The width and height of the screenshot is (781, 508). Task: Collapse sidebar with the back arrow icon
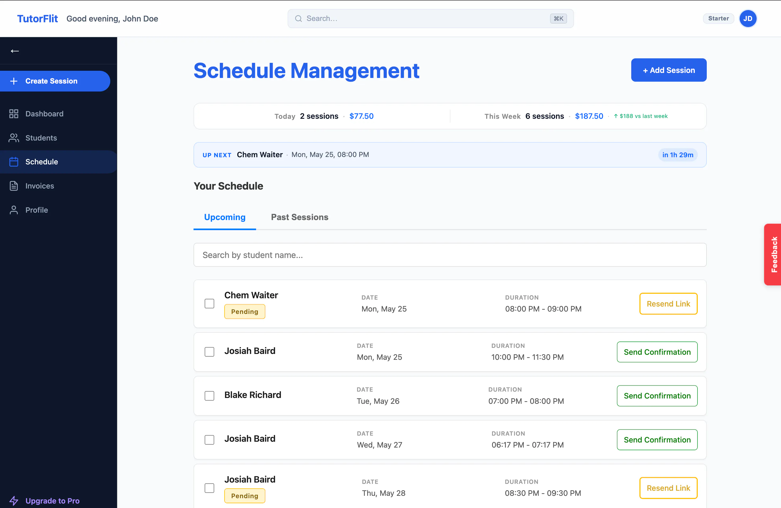tap(15, 51)
